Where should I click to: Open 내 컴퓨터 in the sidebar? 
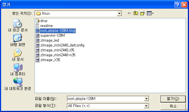tap(18, 69)
